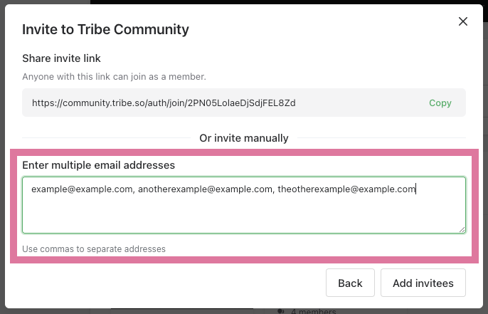Click the "4 members" text behind dialog
This screenshot has width=488, height=314.
[x=313, y=310]
